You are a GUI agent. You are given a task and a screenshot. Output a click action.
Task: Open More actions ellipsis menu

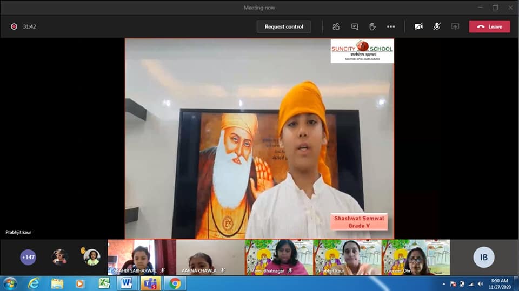pyautogui.click(x=391, y=26)
